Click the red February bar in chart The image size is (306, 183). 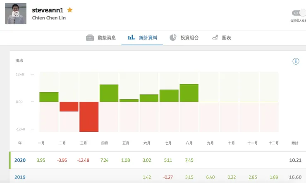pyautogui.click(x=69, y=106)
